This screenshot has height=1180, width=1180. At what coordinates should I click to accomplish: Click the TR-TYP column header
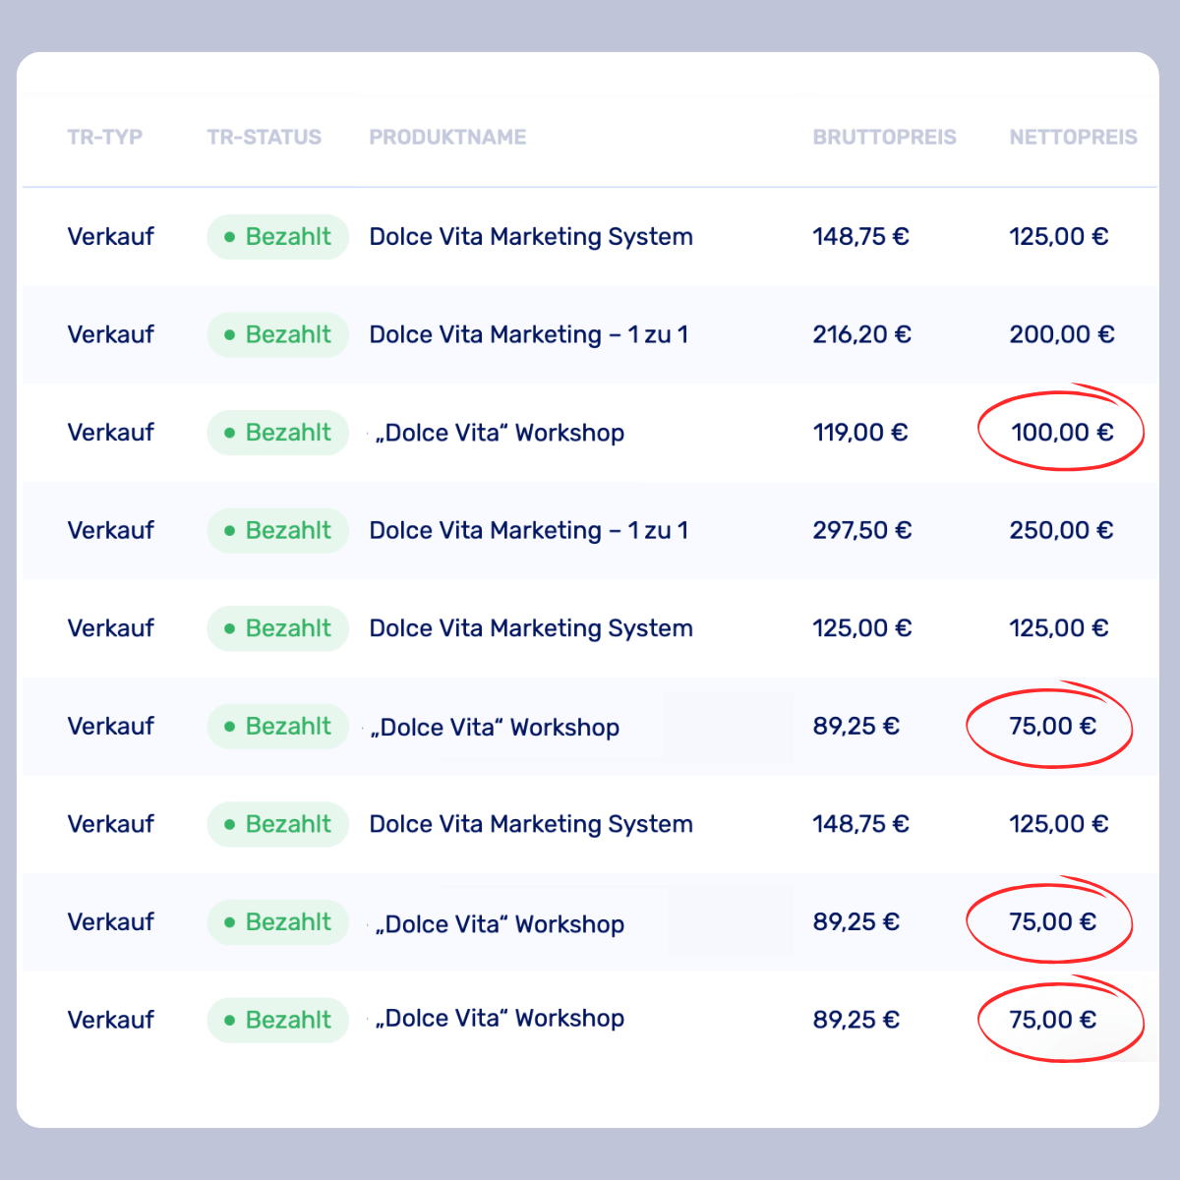(104, 138)
